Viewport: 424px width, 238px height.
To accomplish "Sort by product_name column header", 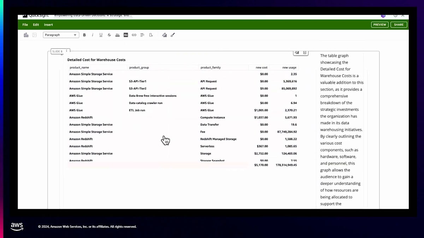I will click(x=79, y=67).
